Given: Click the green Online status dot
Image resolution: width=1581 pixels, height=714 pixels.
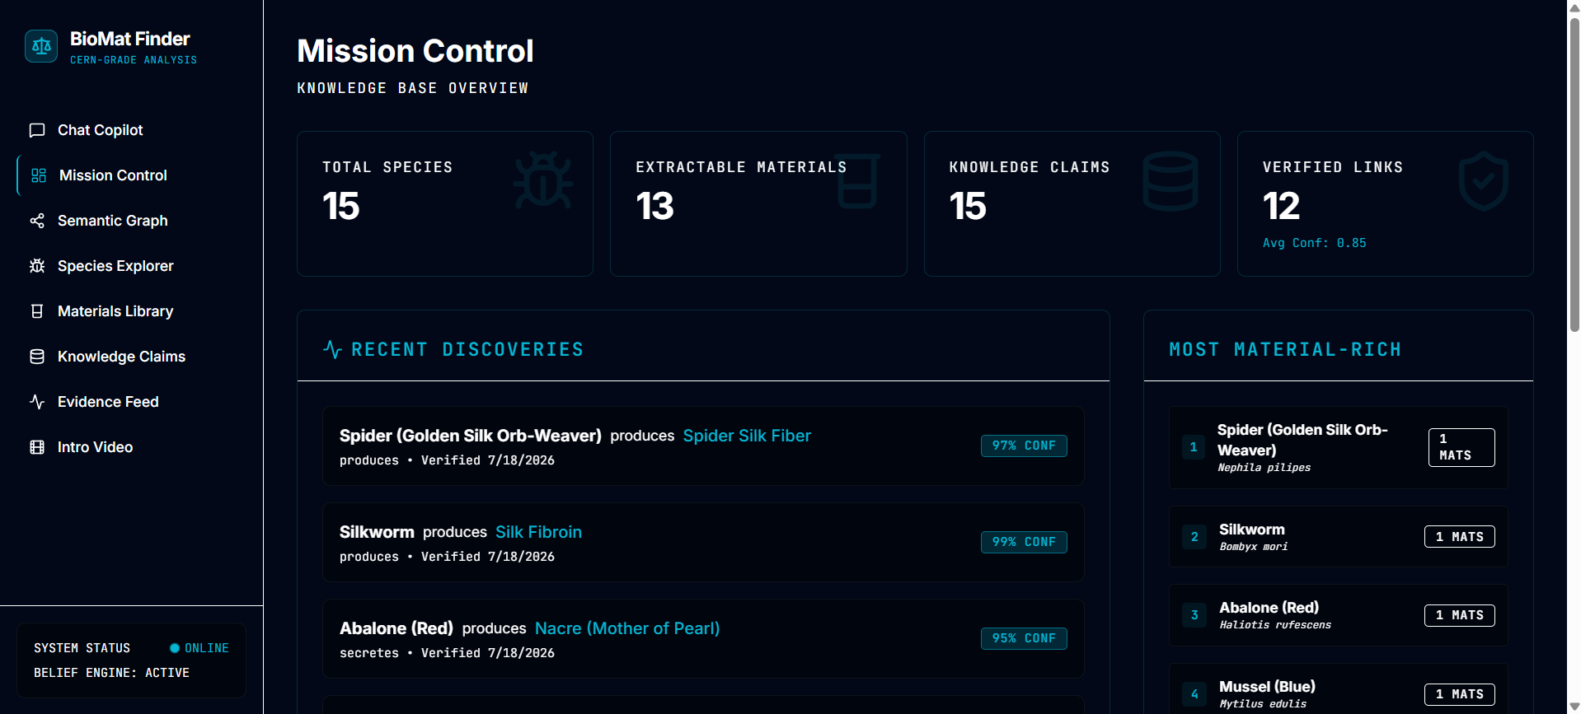Looking at the screenshot, I should (174, 648).
